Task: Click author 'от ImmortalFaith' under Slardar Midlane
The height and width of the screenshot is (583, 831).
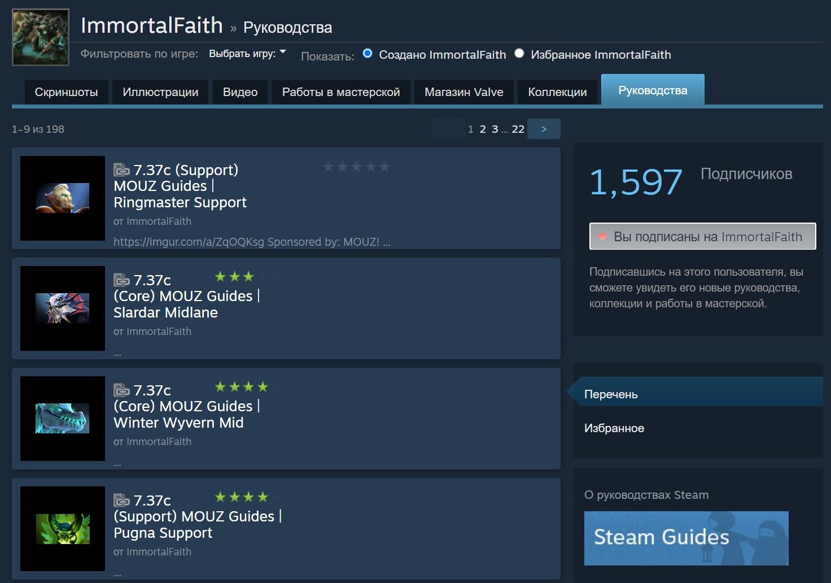Action: pyautogui.click(x=152, y=332)
